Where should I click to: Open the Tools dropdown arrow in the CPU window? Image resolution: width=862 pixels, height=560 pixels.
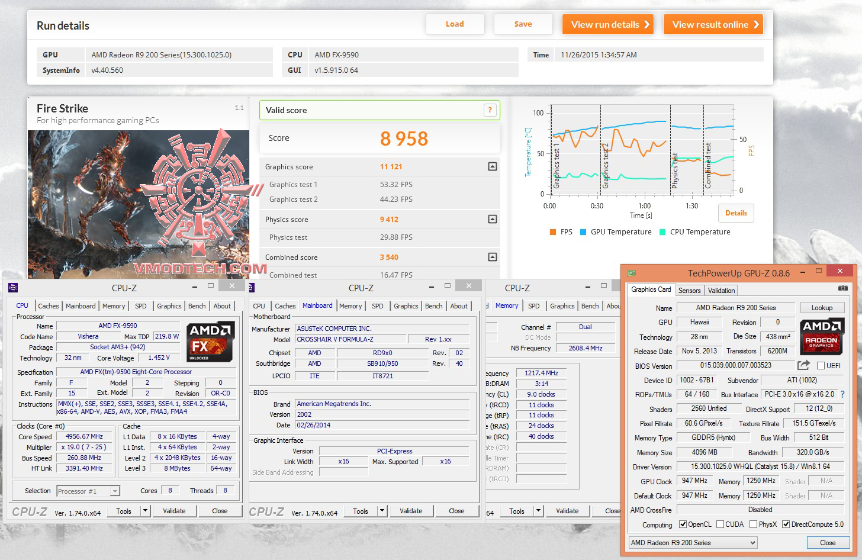[144, 511]
